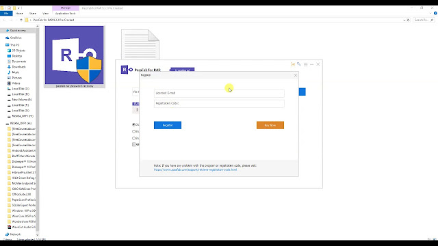438x246 pixels.
Task: Click the Manage contextual tab
Action: [x=66, y=8]
